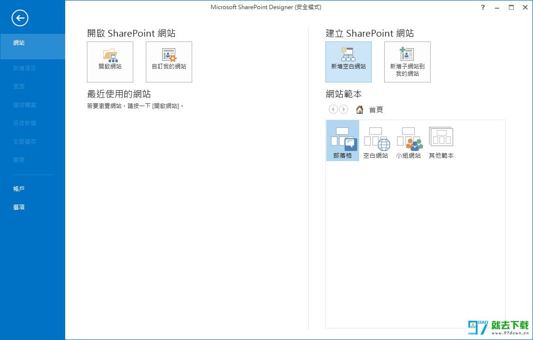The width and height of the screenshot is (533, 340).
Task: Click 新增子網站到我的網站 tile
Action: [x=407, y=62]
